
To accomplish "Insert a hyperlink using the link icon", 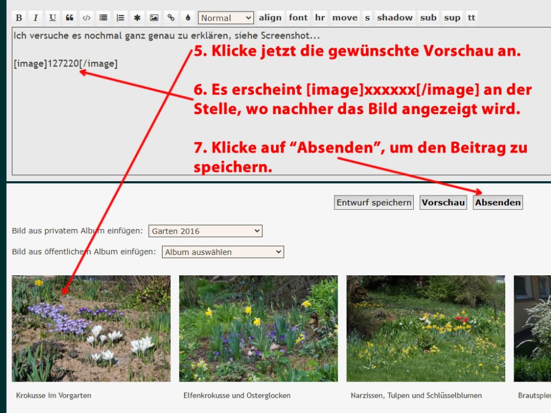I will click(171, 18).
